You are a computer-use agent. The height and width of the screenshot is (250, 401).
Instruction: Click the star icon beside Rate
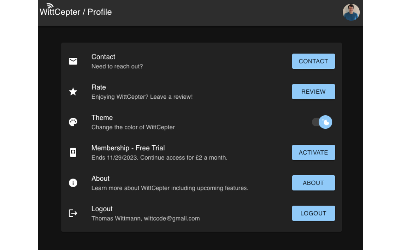click(x=73, y=92)
